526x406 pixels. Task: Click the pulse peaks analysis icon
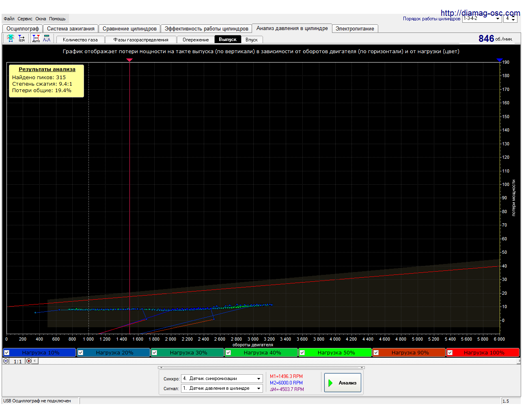[47, 39]
